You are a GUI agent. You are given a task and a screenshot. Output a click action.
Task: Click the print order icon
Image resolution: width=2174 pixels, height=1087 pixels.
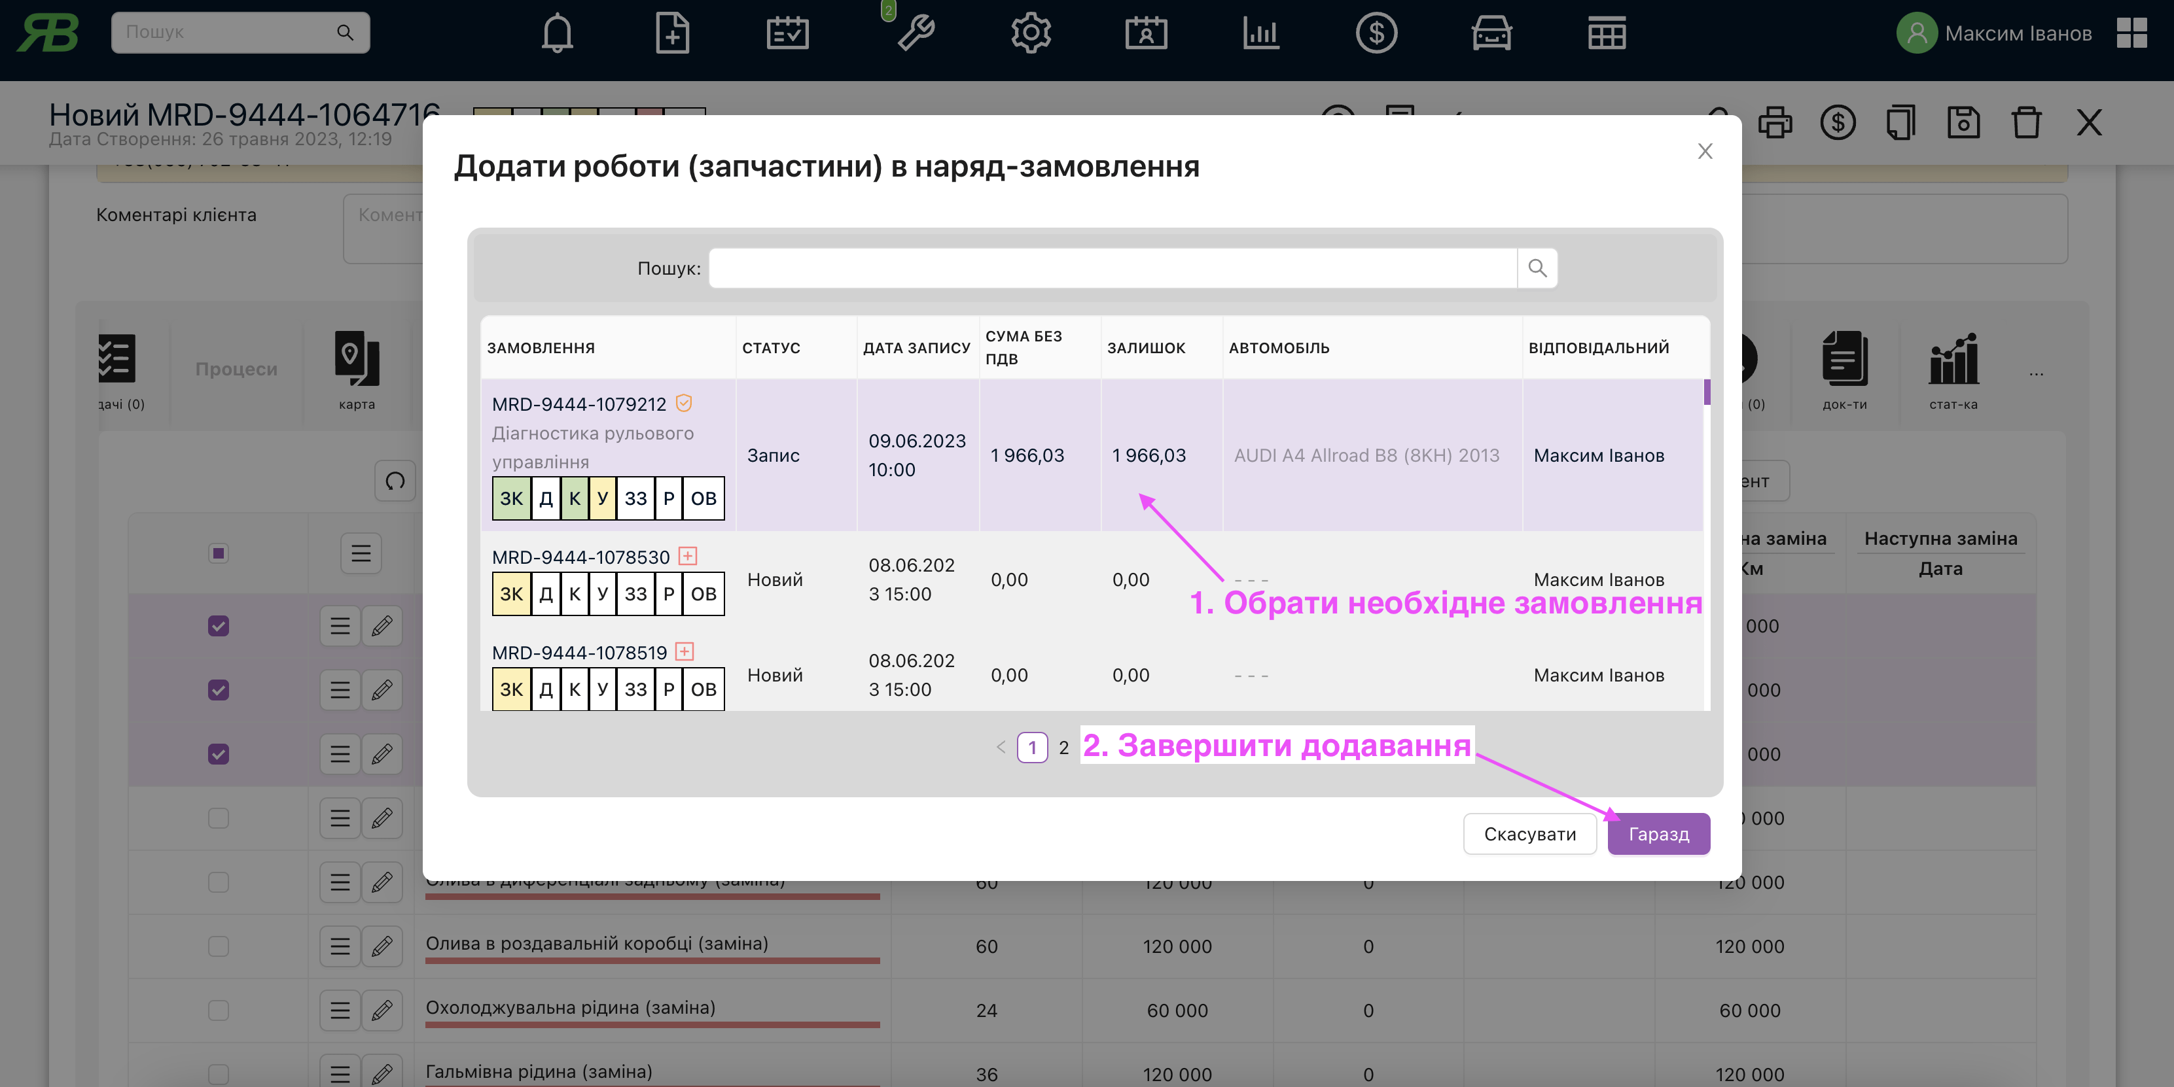tap(1775, 123)
